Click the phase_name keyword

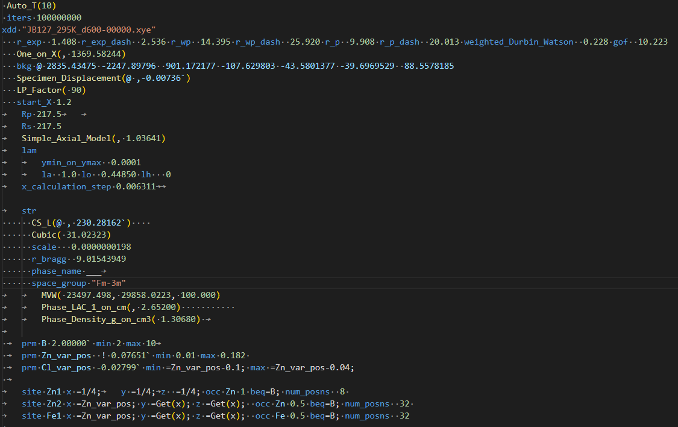56,271
